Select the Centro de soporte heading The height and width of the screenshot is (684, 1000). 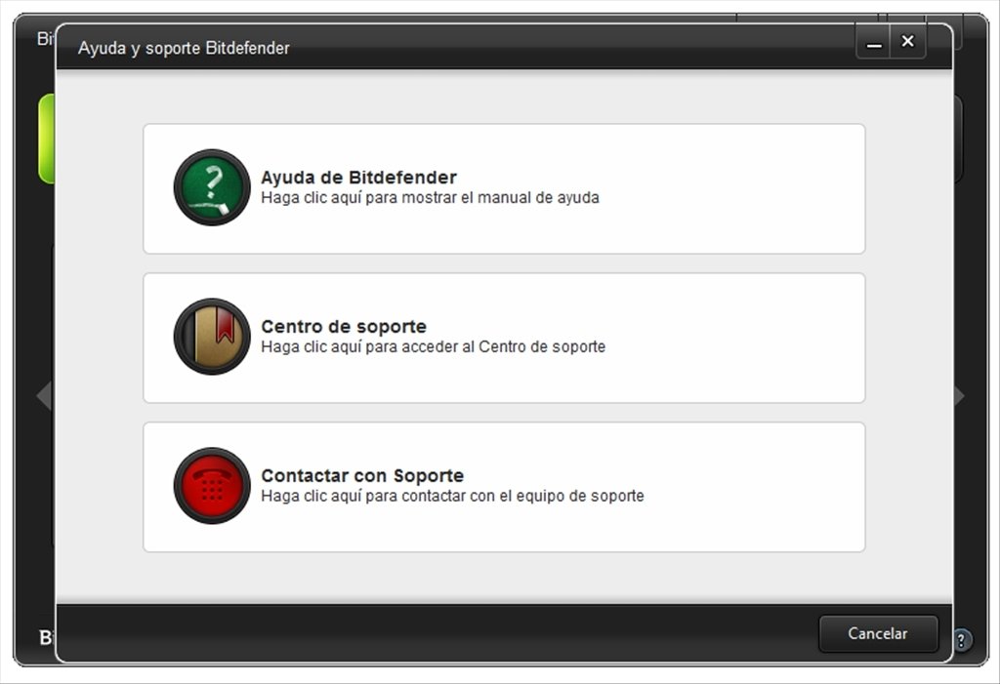pyautogui.click(x=344, y=326)
